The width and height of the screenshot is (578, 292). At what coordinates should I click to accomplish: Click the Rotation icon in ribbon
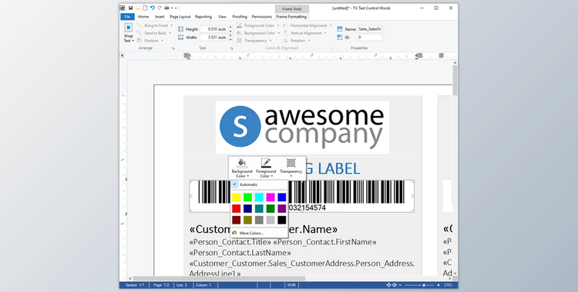(x=285, y=41)
